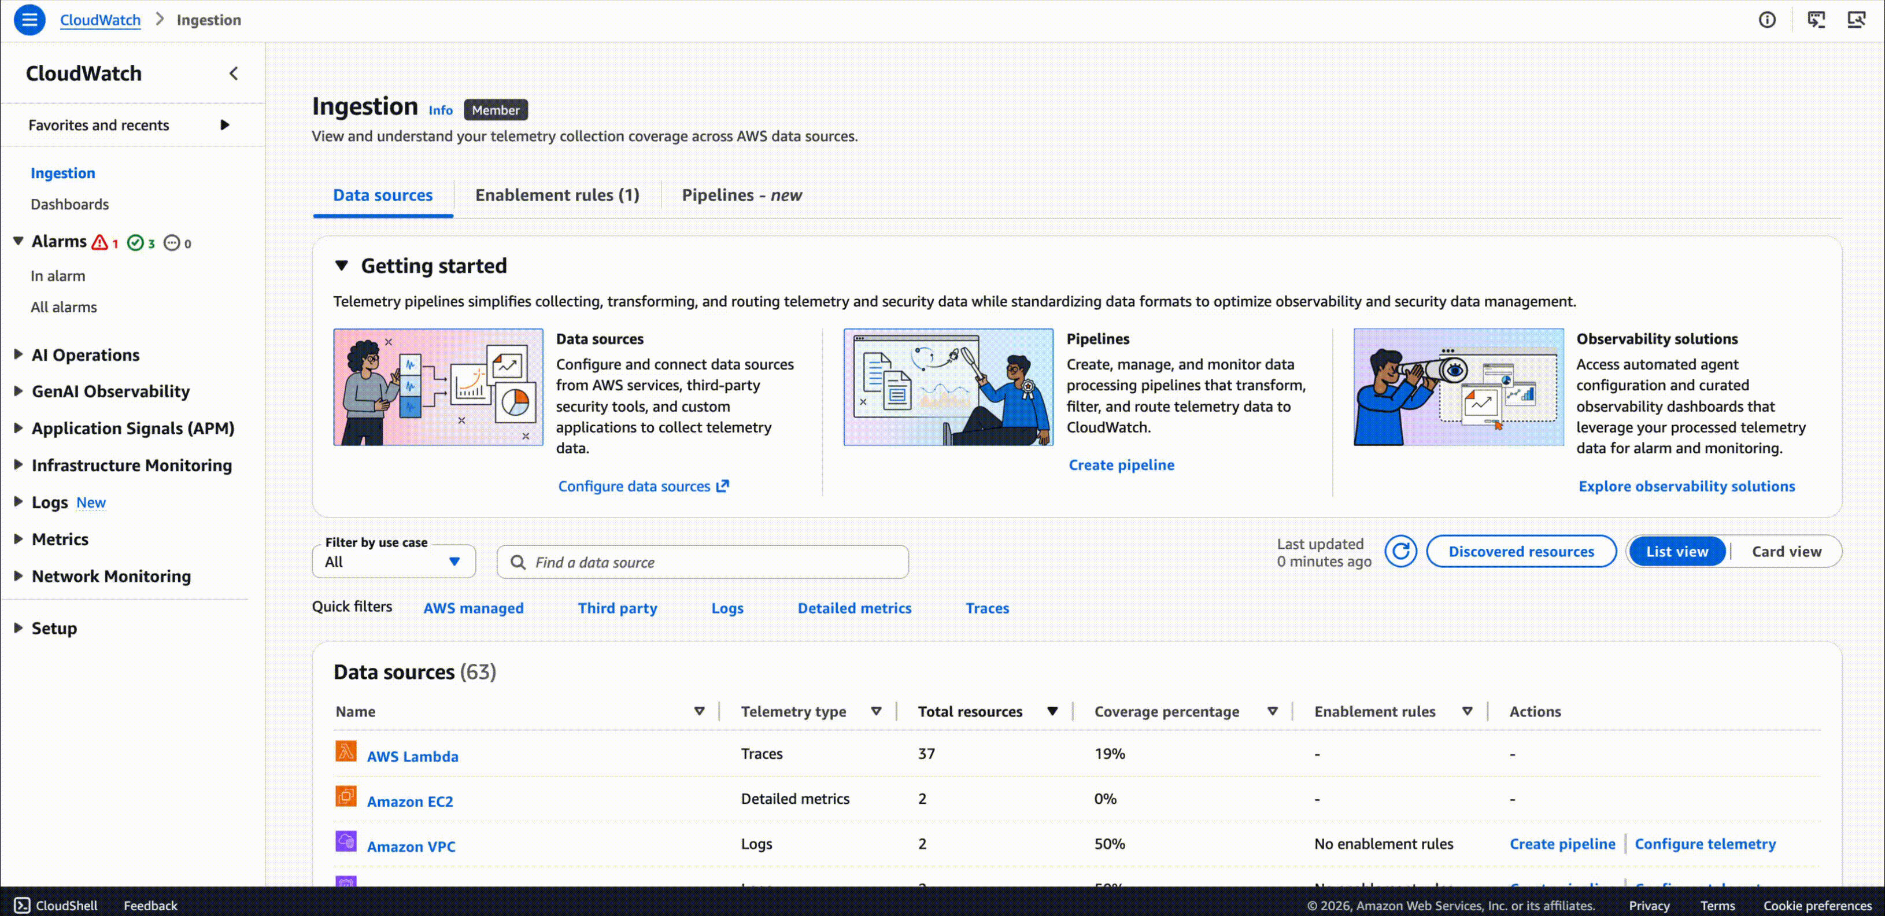The image size is (1885, 916).
Task: Apply the Third party quick filter
Action: pos(617,608)
